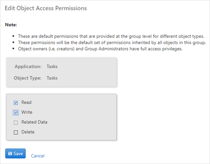
Task: Click the Application field label
Action: [28, 67]
